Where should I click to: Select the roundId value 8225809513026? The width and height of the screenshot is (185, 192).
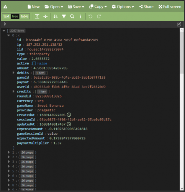[48, 96]
